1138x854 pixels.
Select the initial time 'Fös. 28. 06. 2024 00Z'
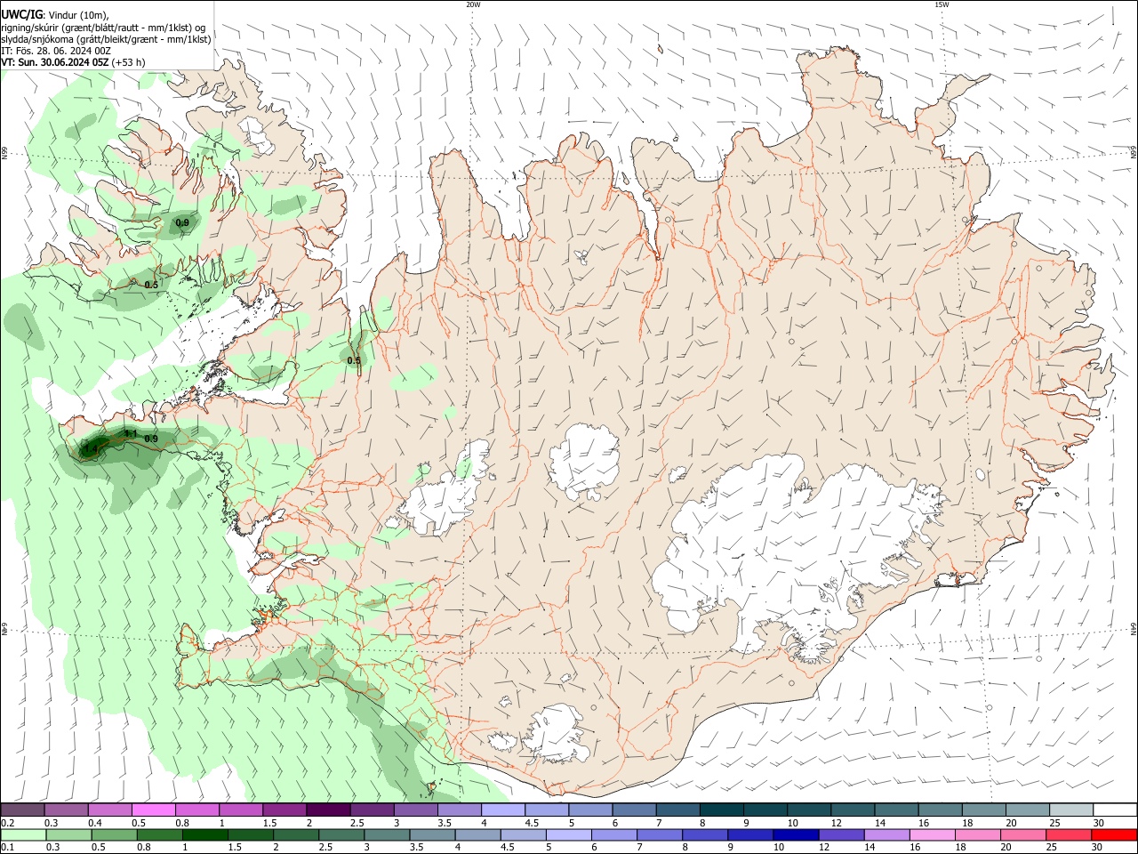[63, 51]
